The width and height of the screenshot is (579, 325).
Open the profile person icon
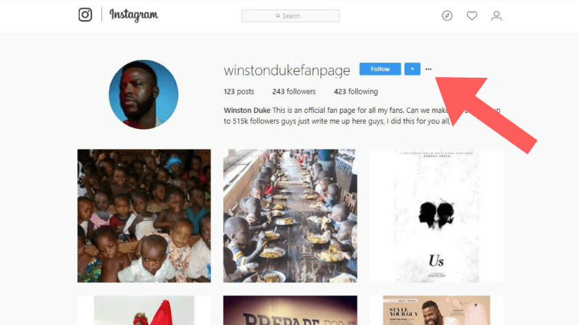tap(496, 15)
